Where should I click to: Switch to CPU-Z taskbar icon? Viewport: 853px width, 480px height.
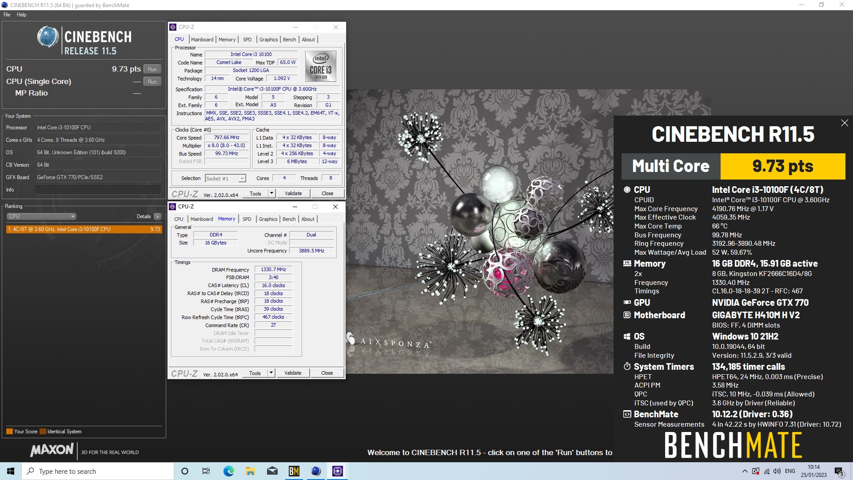click(337, 471)
